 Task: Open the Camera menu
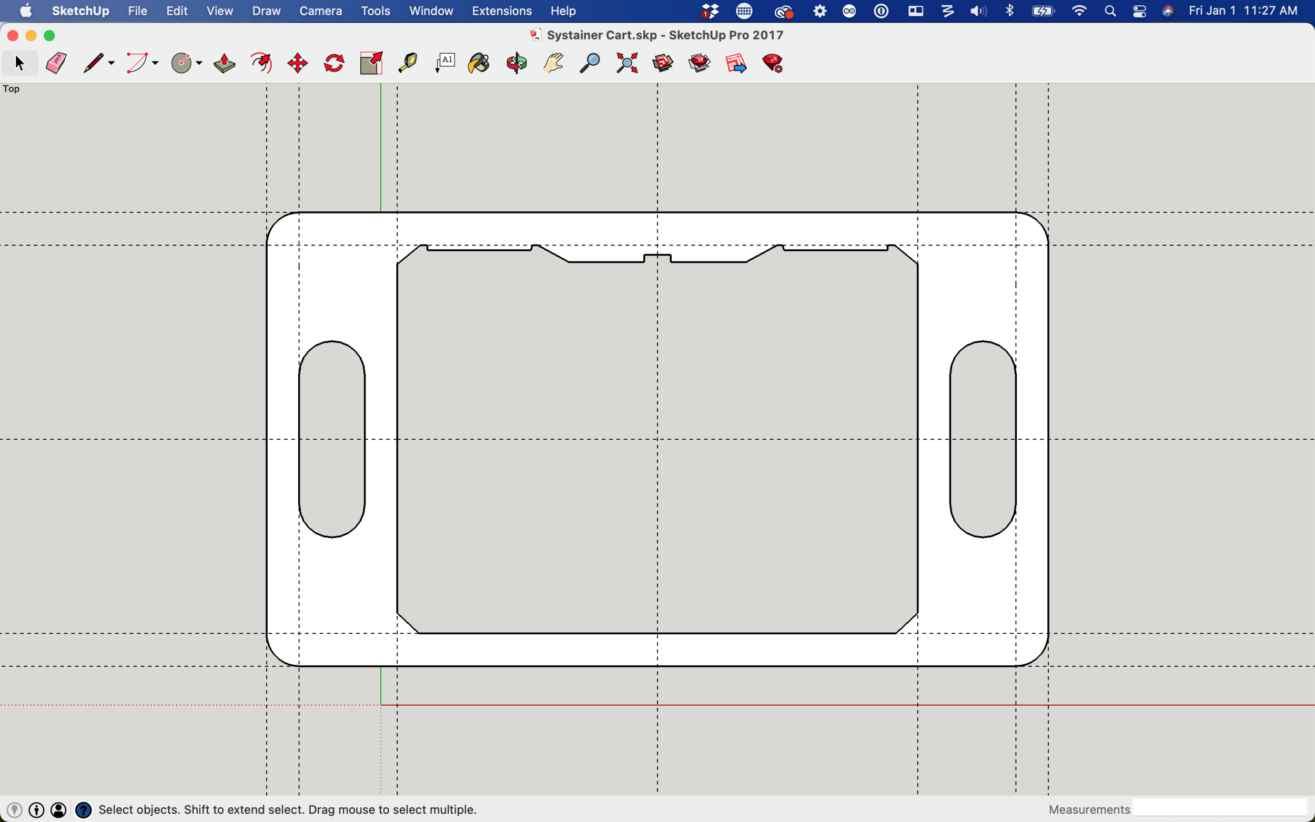pos(320,11)
